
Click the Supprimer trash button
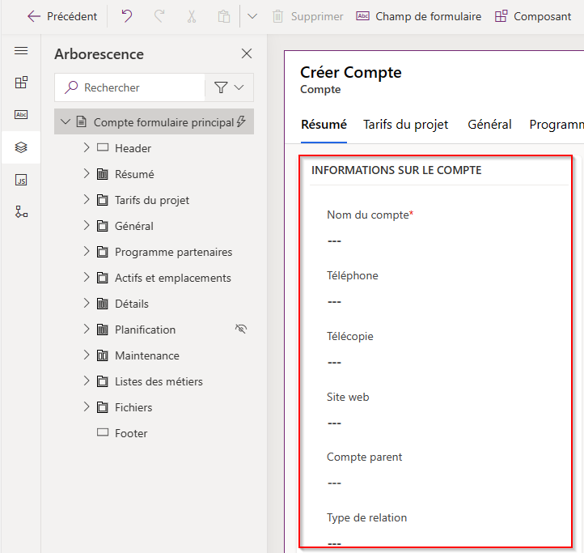point(307,16)
